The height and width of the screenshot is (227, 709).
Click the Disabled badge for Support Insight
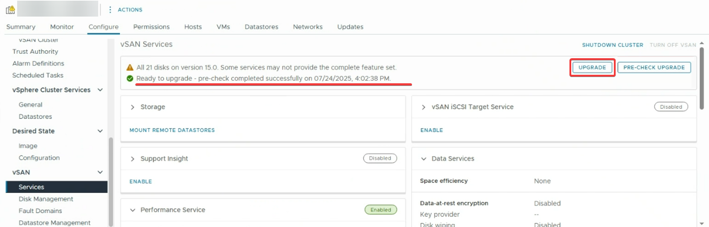tap(380, 158)
